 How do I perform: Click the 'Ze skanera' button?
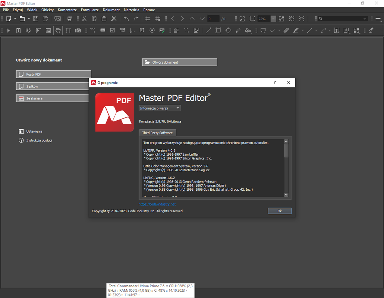53,98
